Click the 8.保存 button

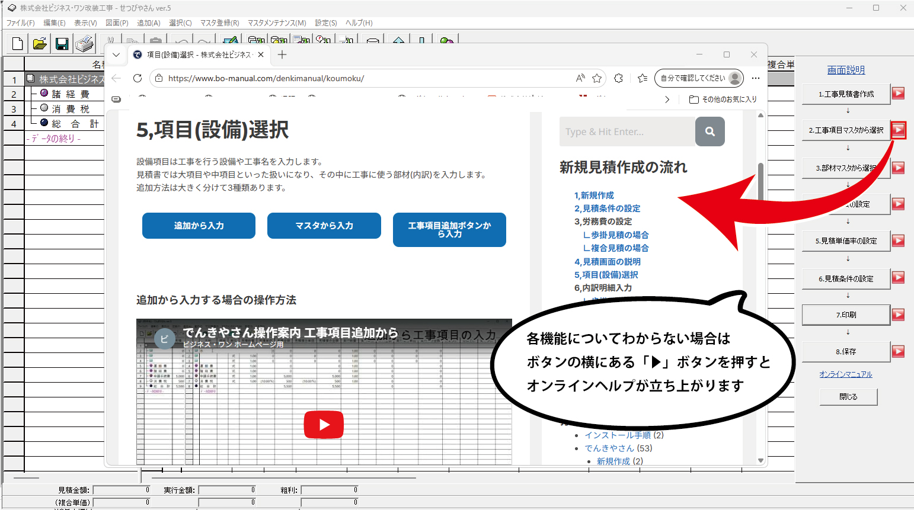846,351
